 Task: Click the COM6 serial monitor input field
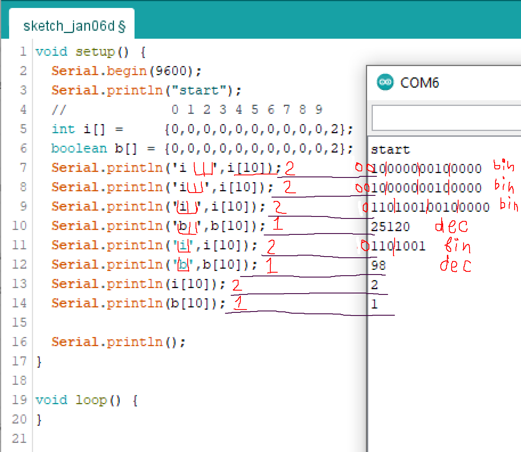coord(446,118)
